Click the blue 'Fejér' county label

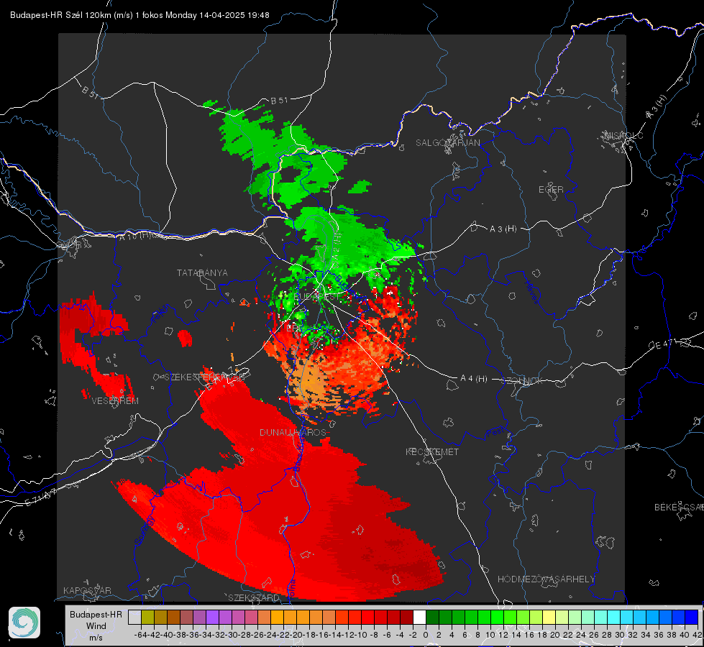click(160, 314)
